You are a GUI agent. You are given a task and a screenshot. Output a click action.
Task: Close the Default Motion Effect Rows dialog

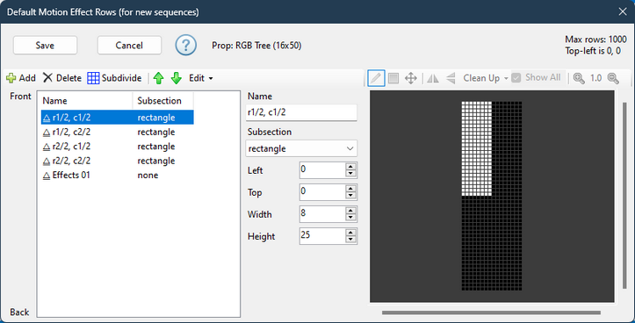pyautogui.click(x=623, y=11)
